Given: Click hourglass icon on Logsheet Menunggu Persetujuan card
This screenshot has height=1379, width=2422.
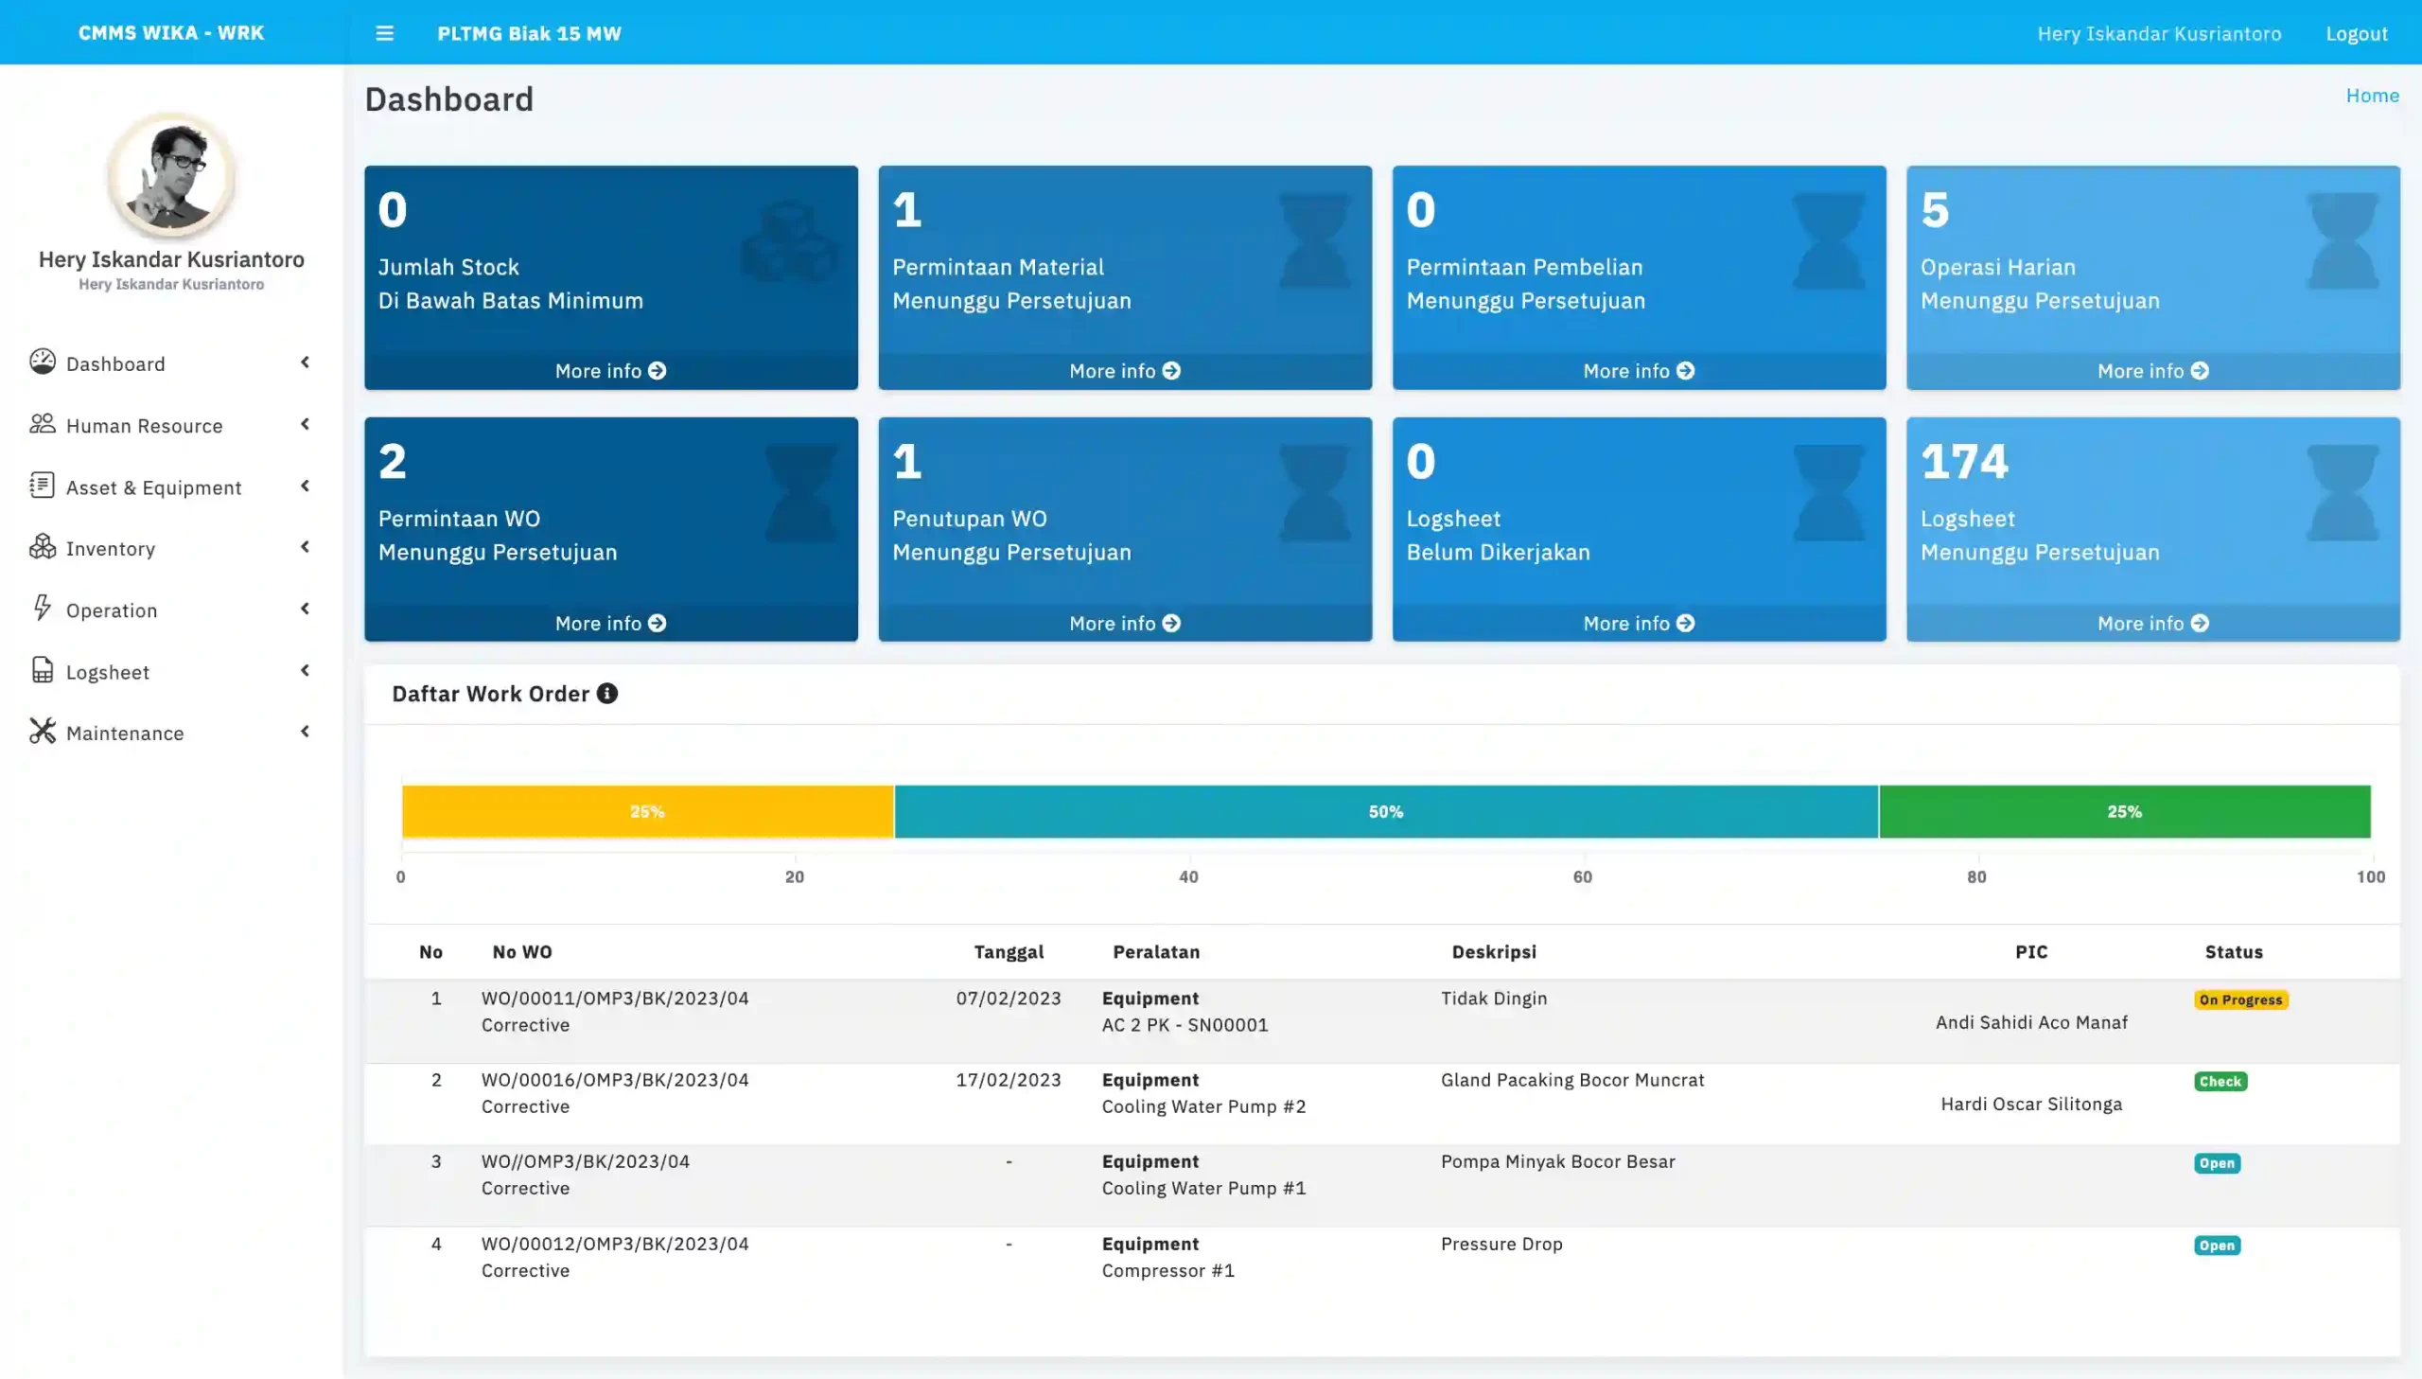Looking at the screenshot, I should 2343,492.
